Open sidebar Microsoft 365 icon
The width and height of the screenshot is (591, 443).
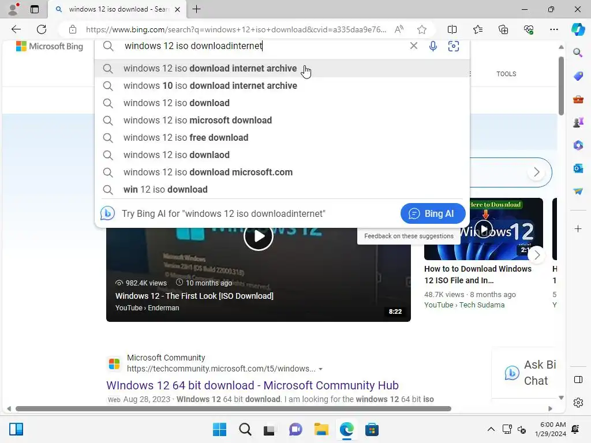(578, 145)
